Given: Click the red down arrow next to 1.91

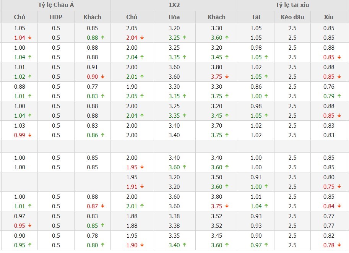Looking at the screenshot, I should coord(142,187).
